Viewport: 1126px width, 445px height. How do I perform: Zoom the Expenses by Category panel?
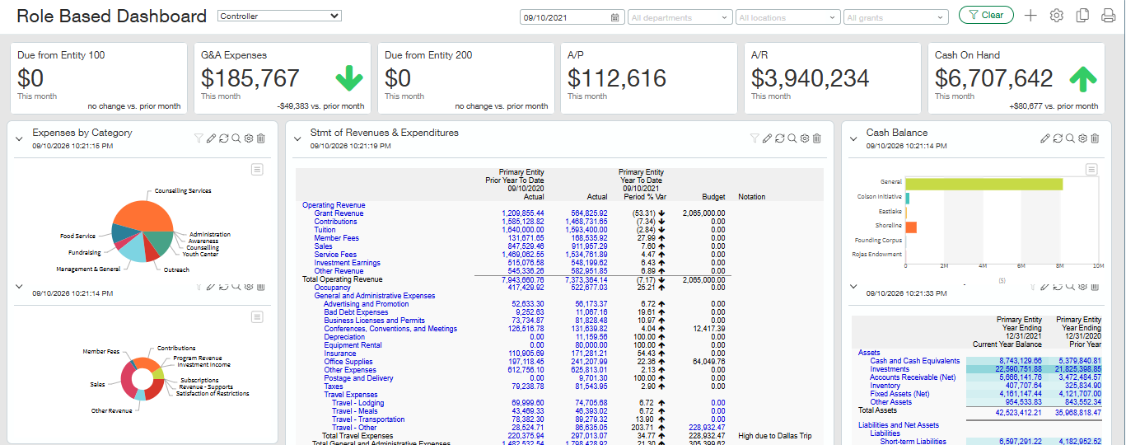point(236,138)
